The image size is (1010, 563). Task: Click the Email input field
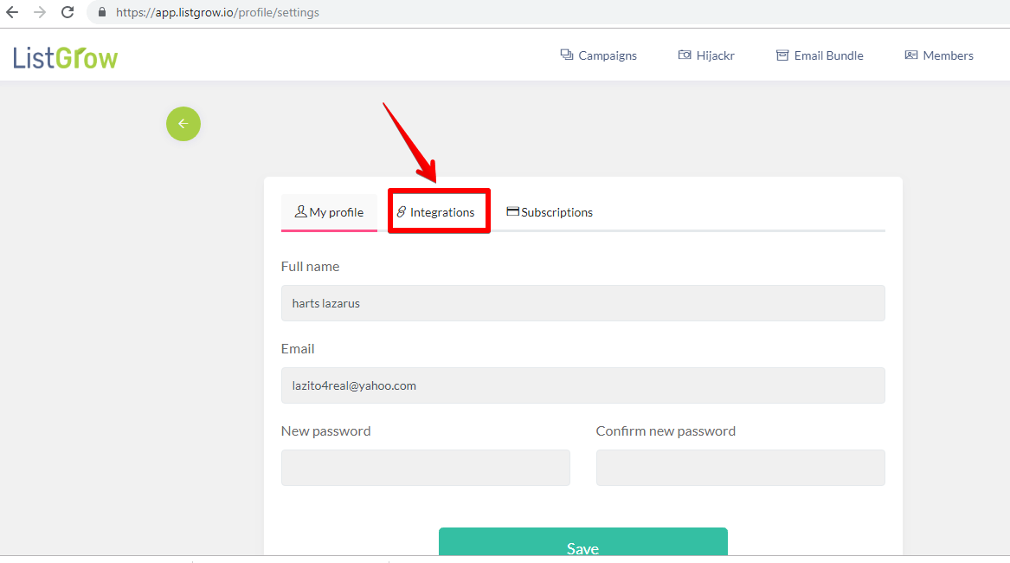(583, 385)
